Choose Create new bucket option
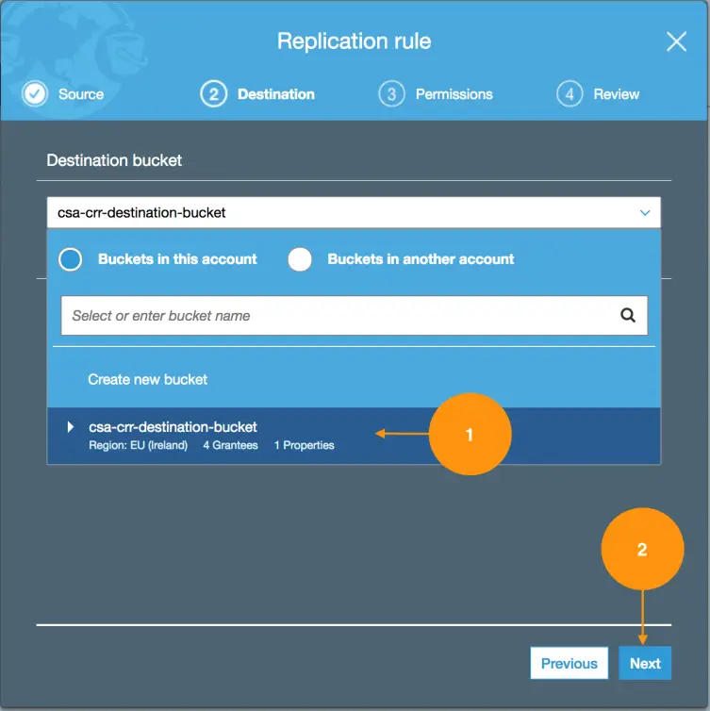This screenshot has width=710, height=711. click(x=147, y=379)
